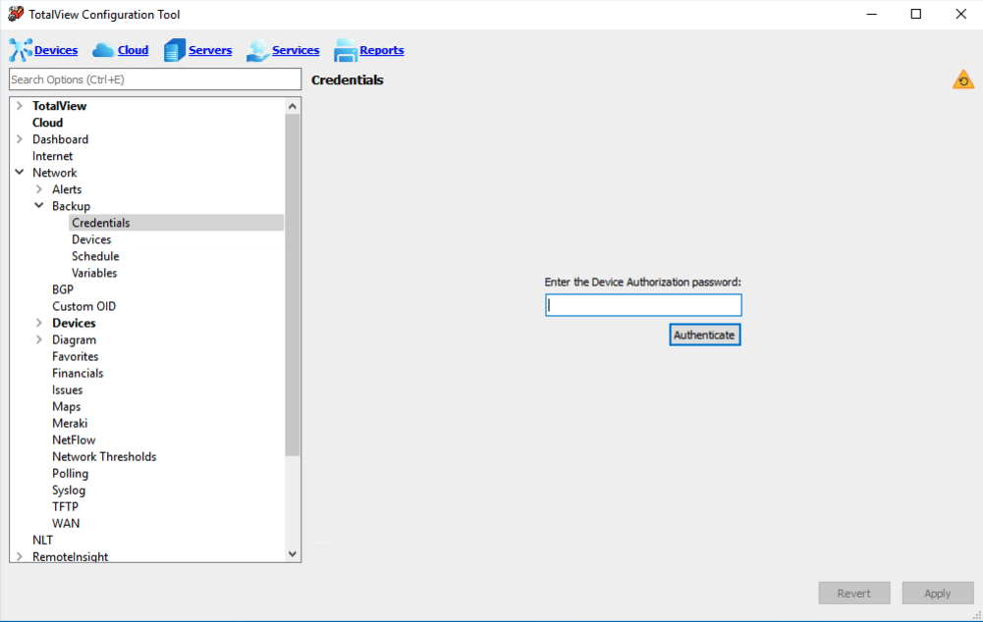The image size is (983, 622).
Task: Select Cloud in the options tree
Action: pyautogui.click(x=48, y=123)
